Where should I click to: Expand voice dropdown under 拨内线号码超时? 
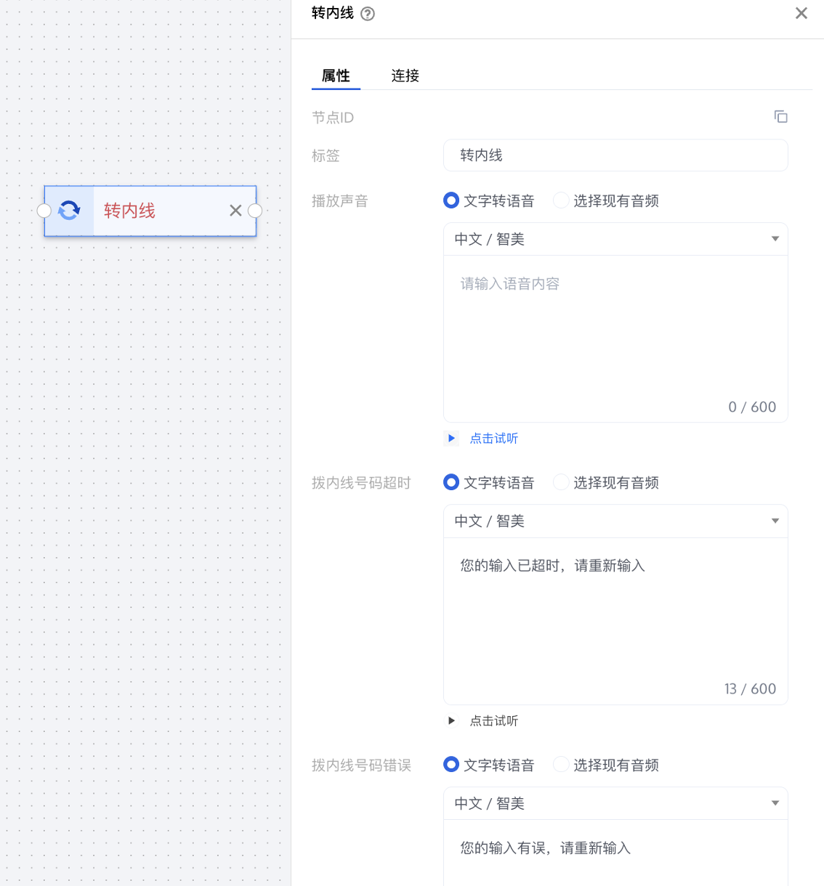click(x=615, y=521)
